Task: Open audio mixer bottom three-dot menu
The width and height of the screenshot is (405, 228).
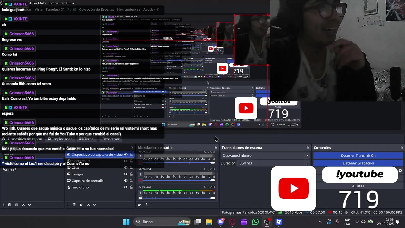Action: [x=146, y=205]
